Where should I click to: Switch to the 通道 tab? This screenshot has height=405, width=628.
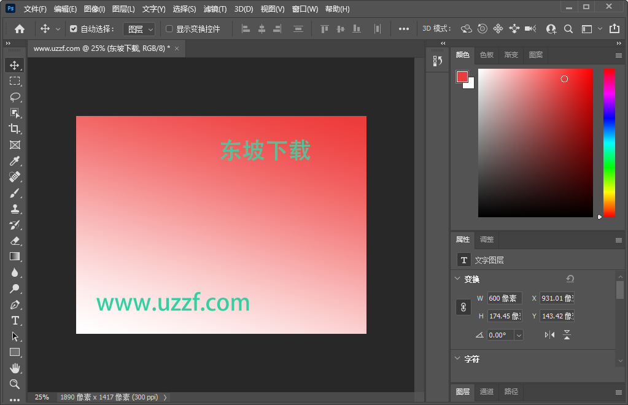pos(487,391)
